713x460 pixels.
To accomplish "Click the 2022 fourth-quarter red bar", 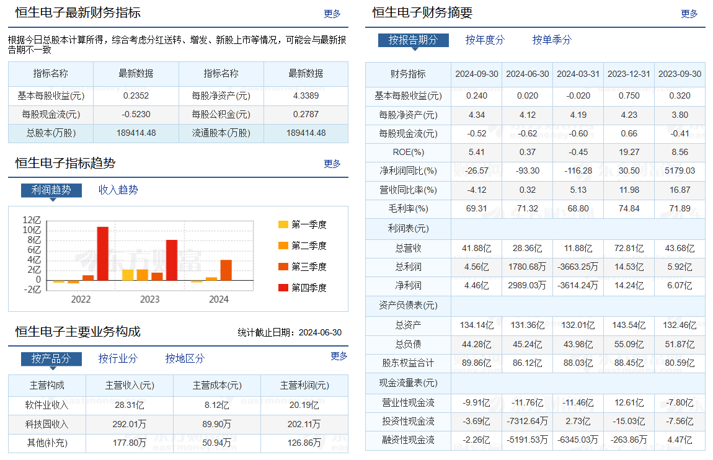I will [x=103, y=254].
